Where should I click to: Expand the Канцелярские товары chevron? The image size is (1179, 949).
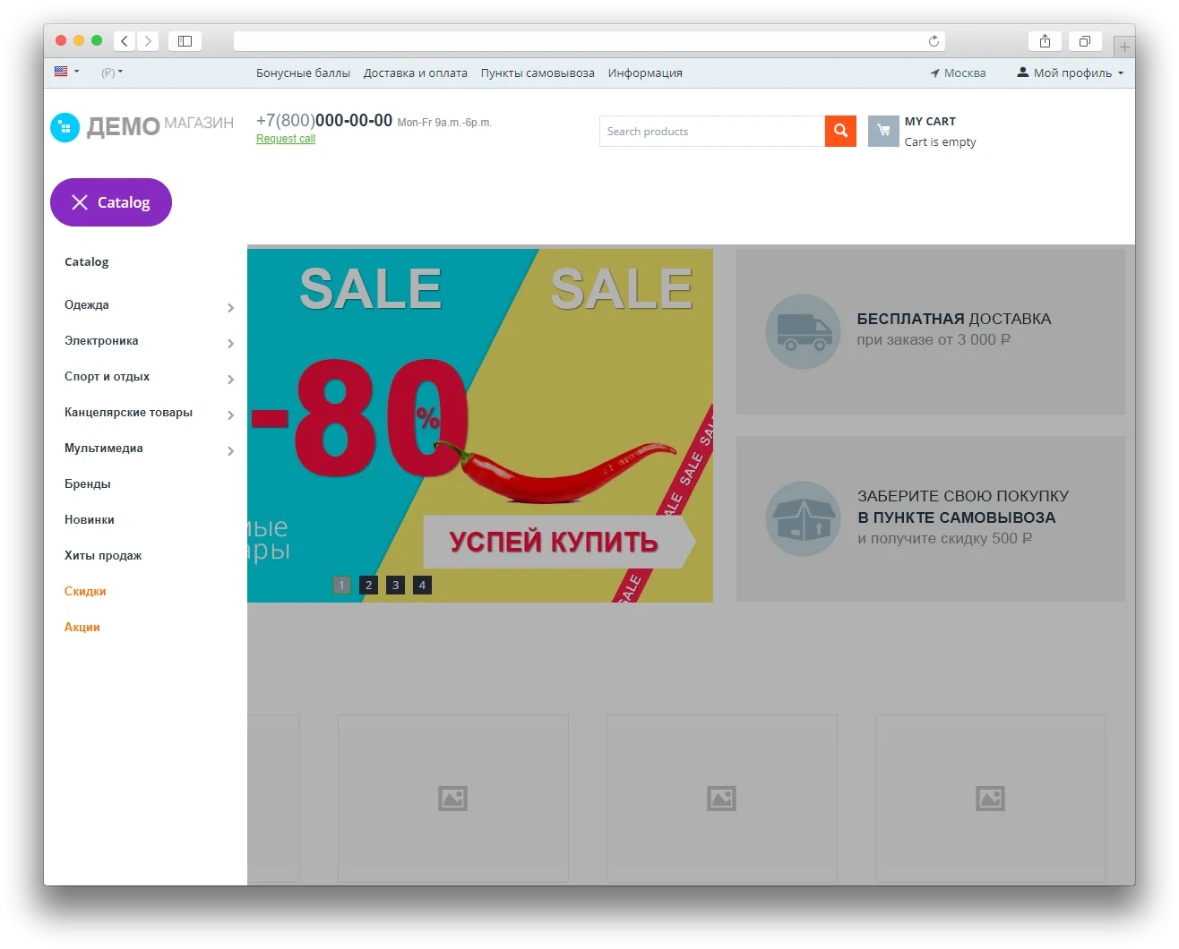[x=230, y=415]
